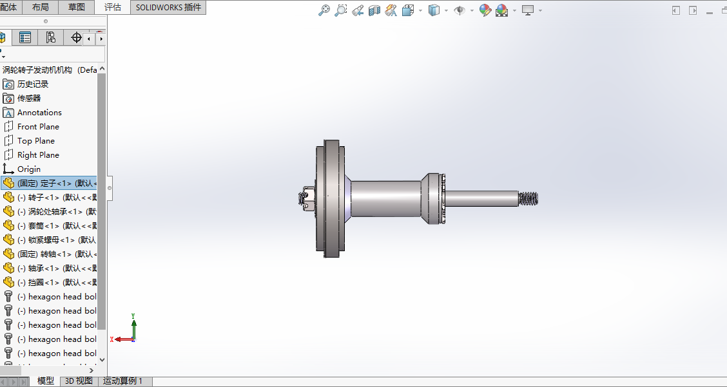Image resolution: width=727 pixels, height=387 pixels.
Task: Collapse the FeatureManager panel via side handle
Action: click(110, 188)
